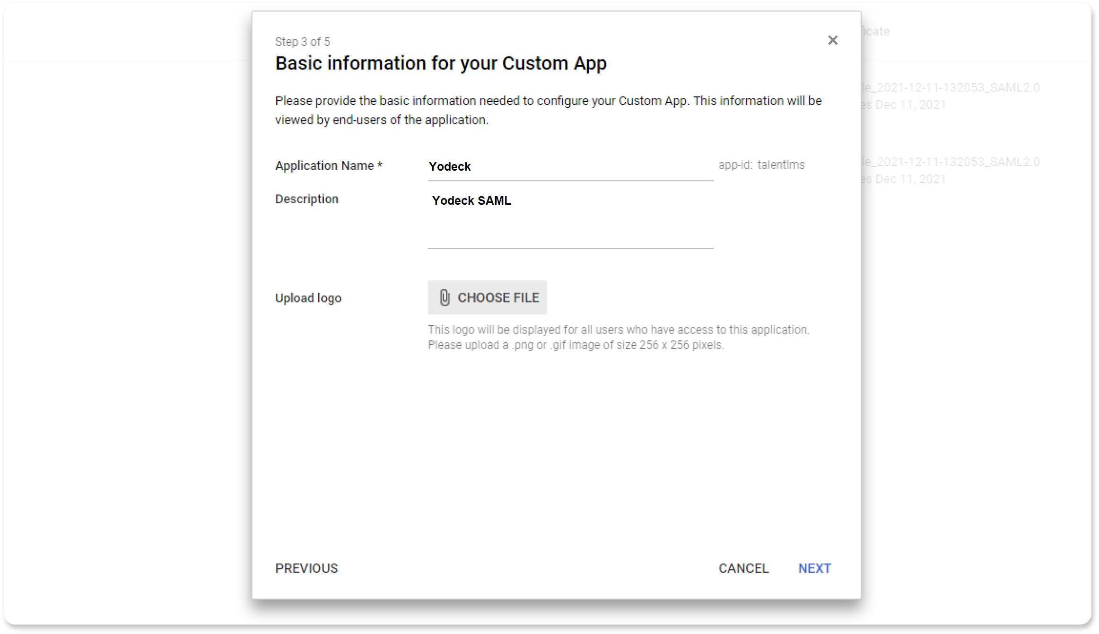1099x634 pixels.
Task: Click the app-id talentlms text
Action: [761, 165]
